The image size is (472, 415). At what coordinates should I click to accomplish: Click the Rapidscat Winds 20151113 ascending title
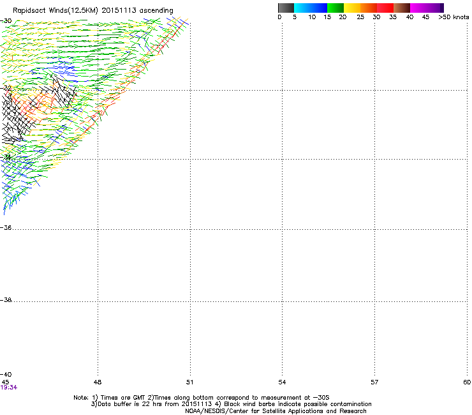click(93, 11)
